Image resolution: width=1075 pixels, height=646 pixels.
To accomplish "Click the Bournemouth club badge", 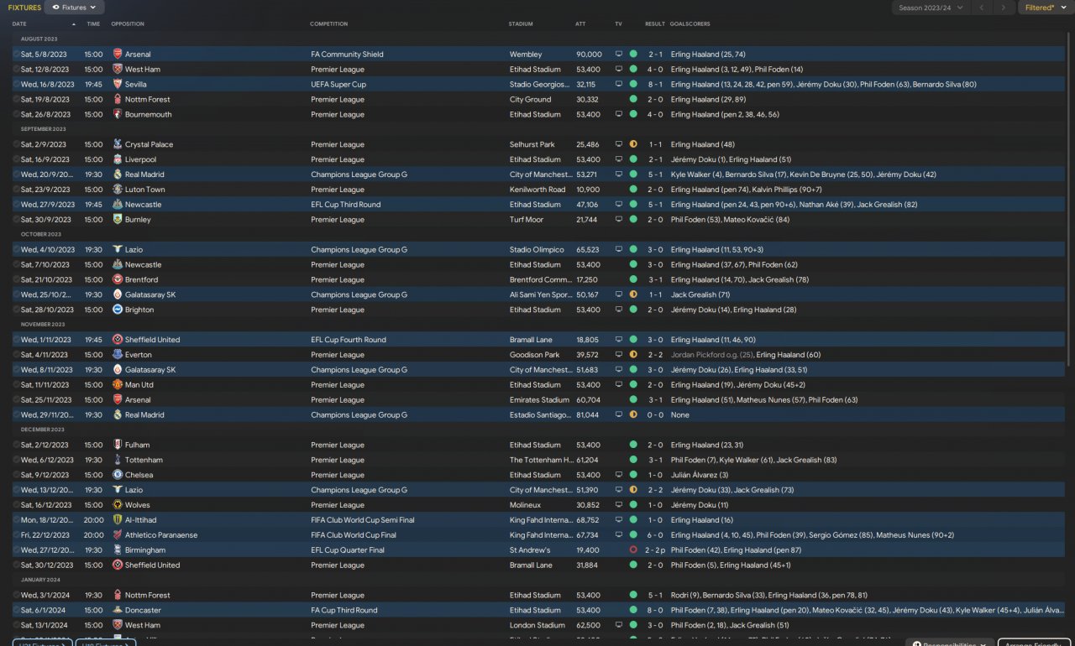I will point(118,115).
